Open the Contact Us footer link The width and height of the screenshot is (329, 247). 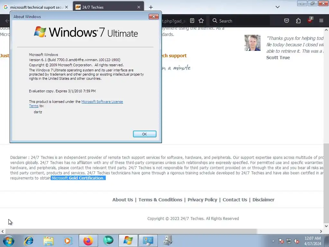(235, 200)
